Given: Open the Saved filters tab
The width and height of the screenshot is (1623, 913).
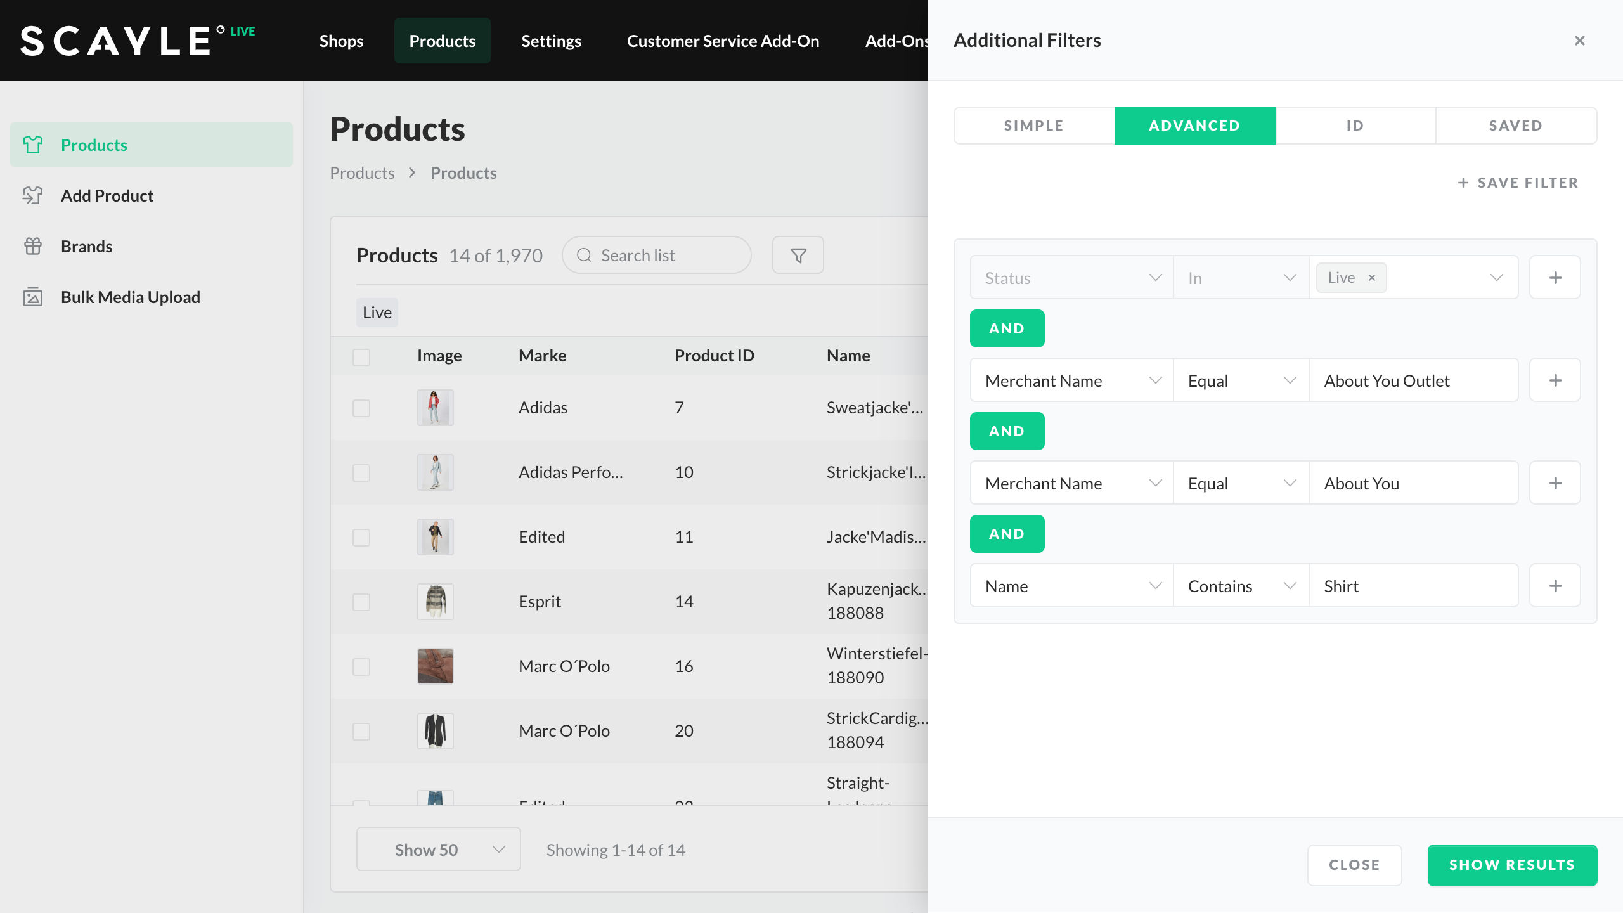Looking at the screenshot, I should [1515, 126].
